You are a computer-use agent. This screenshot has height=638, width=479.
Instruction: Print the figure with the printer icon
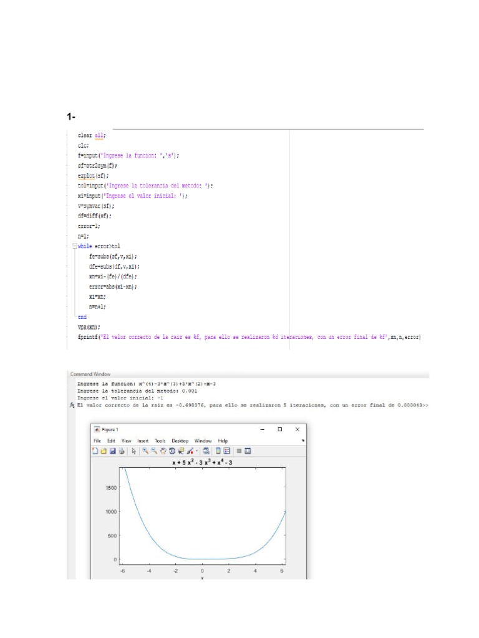122,451
